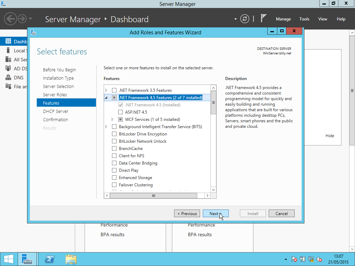Click features list scroll right arrow
The height and width of the screenshot is (266, 355).
click(207, 196)
